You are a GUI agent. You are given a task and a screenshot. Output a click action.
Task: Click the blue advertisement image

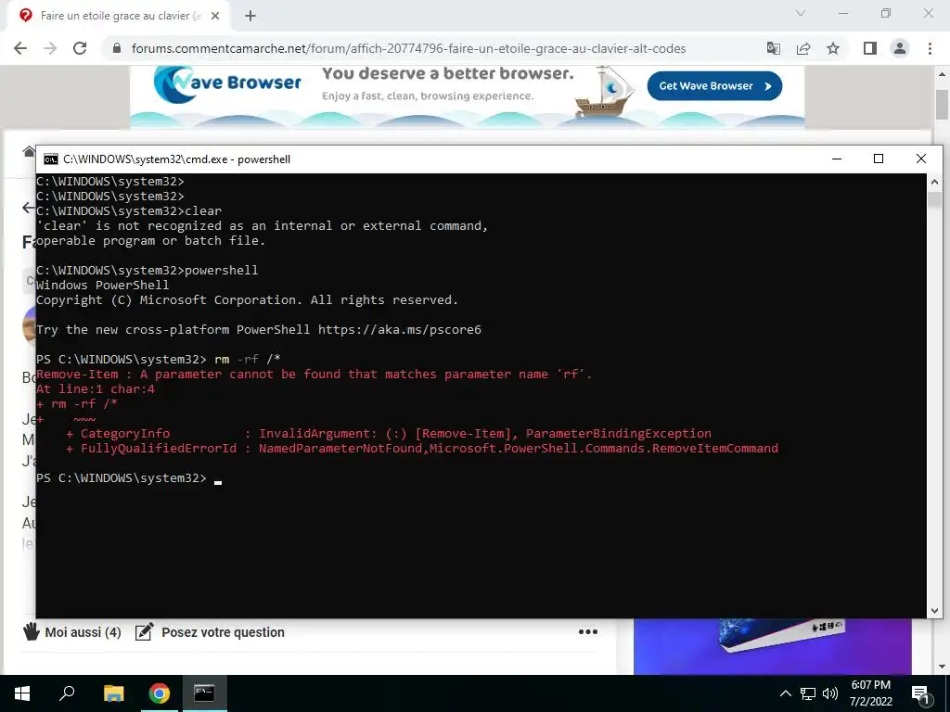(x=773, y=646)
